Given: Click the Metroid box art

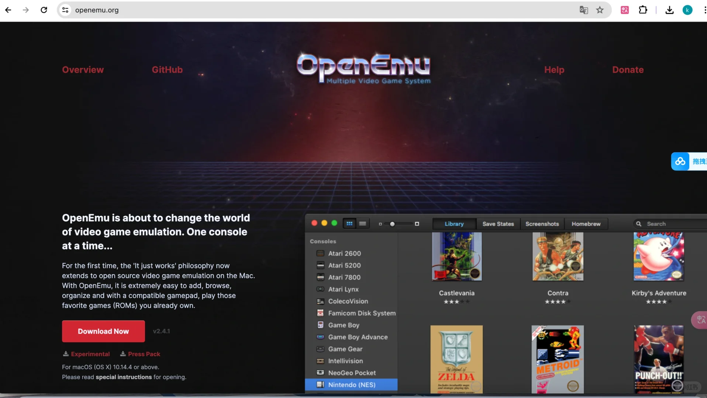Looking at the screenshot, I should point(558,359).
